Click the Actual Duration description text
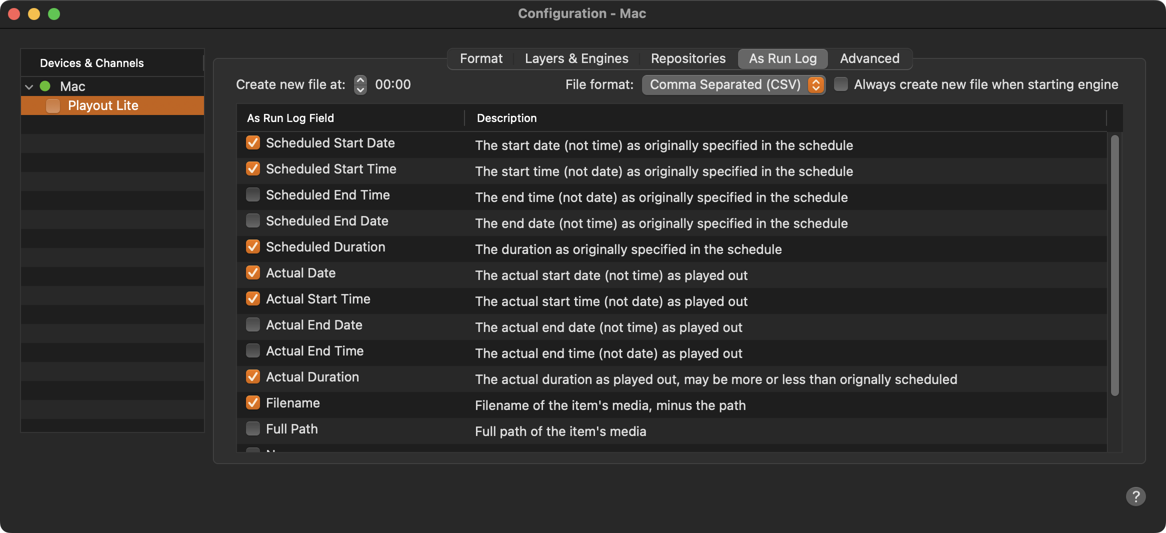Image resolution: width=1166 pixels, height=533 pixels. 716,379
